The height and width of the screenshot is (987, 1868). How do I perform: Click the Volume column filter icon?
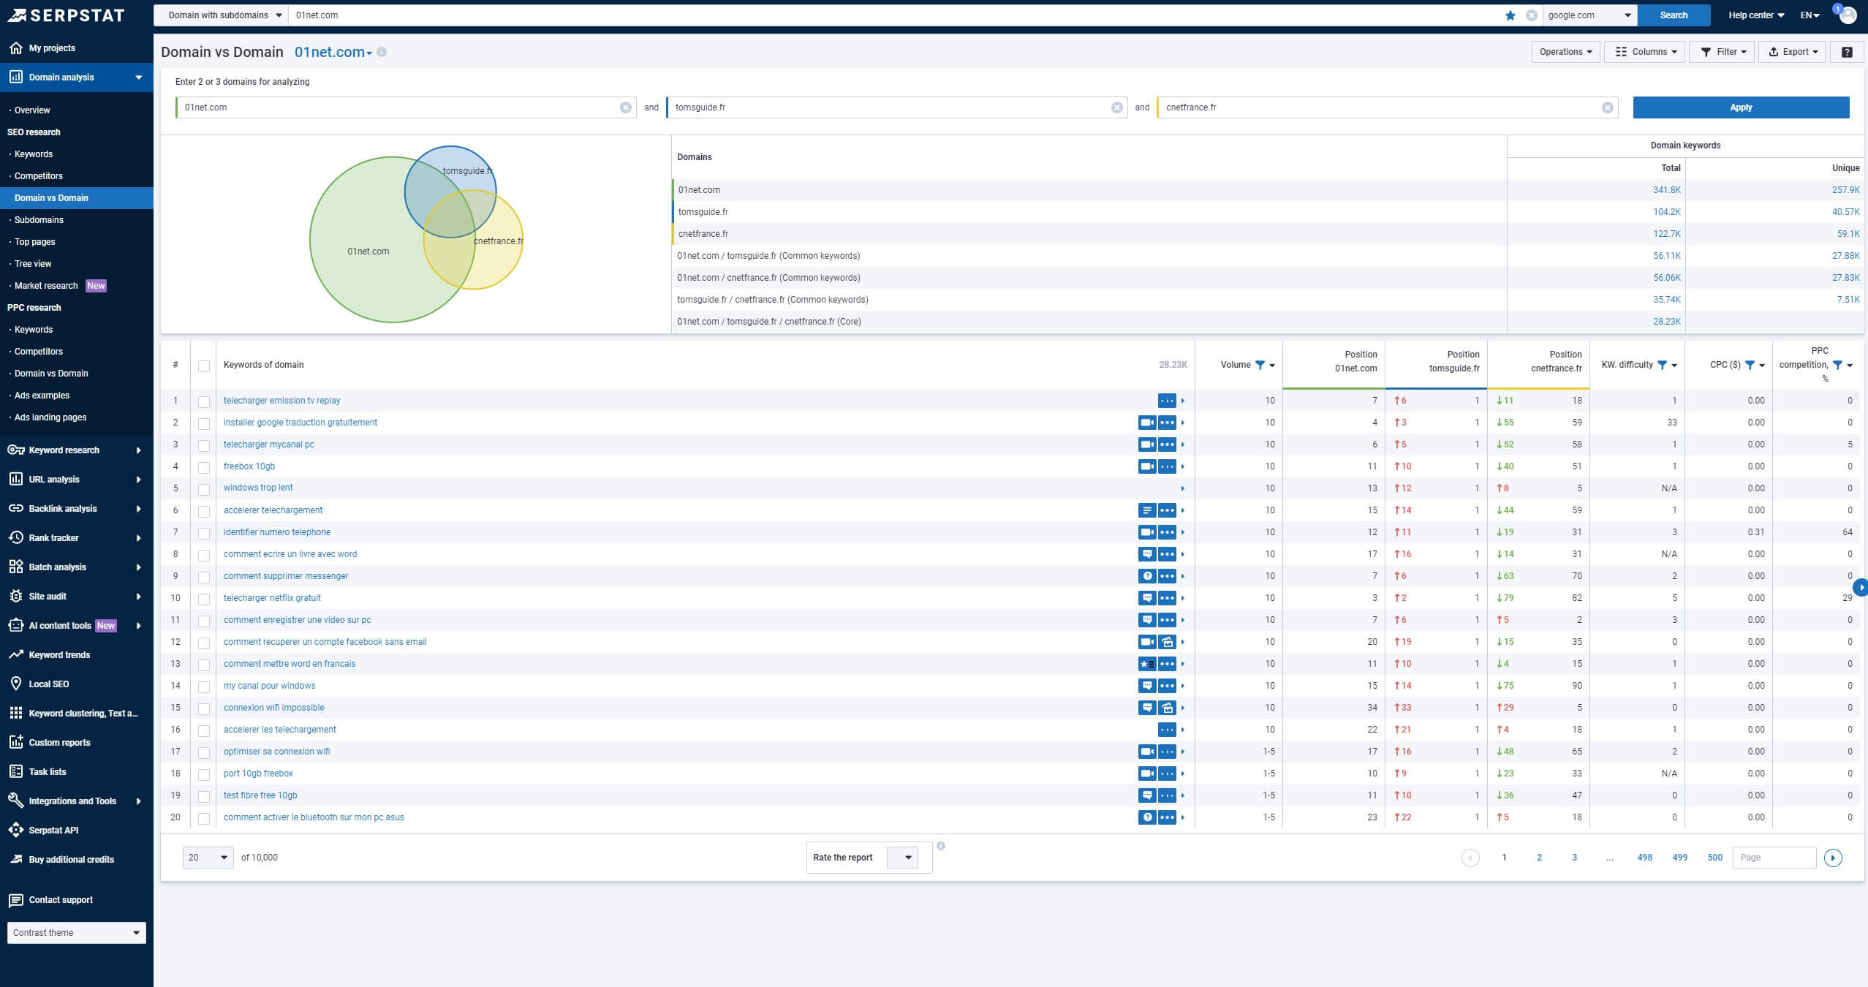pyautogui.click(x=1260, y=365)
